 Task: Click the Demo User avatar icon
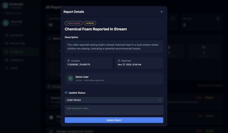pyautogui.click(x=70, y=78)
